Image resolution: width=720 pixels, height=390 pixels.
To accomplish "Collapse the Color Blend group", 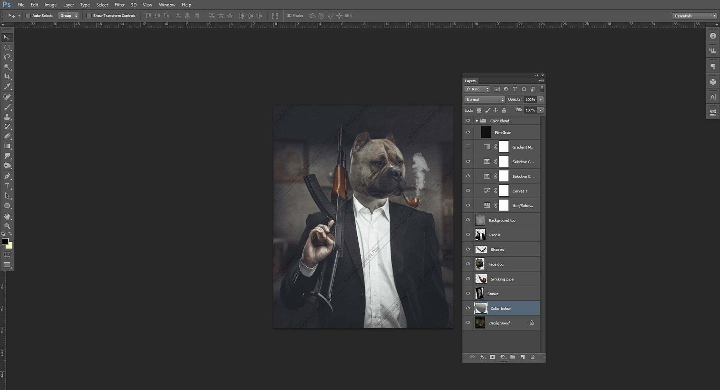I will (477, 121).
